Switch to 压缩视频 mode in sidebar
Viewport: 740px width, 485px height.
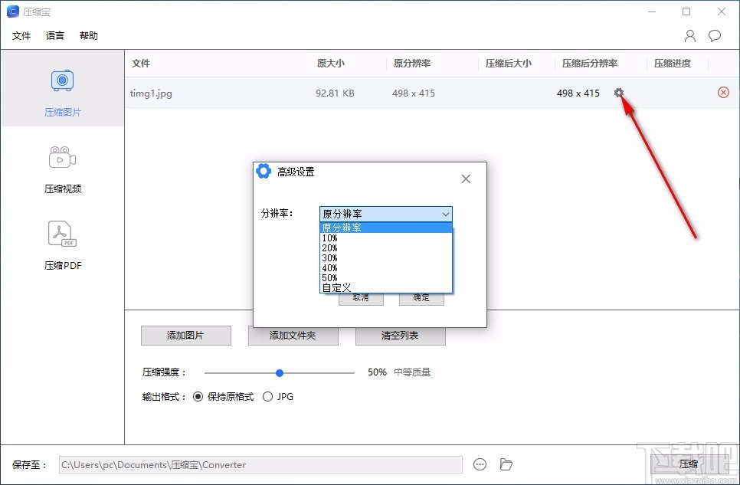(62, 167)
